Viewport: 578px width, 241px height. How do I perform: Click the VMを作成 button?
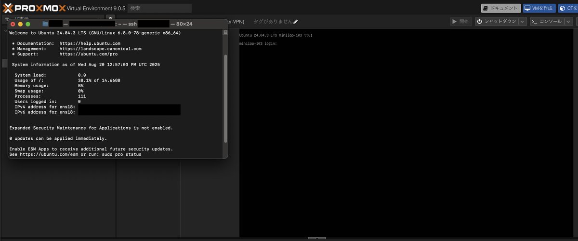point(539,8)
